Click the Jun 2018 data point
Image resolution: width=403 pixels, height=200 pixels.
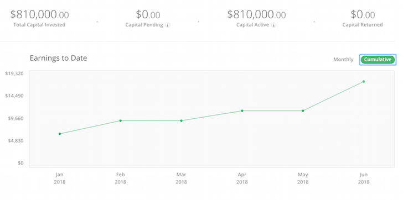point(364,82)
